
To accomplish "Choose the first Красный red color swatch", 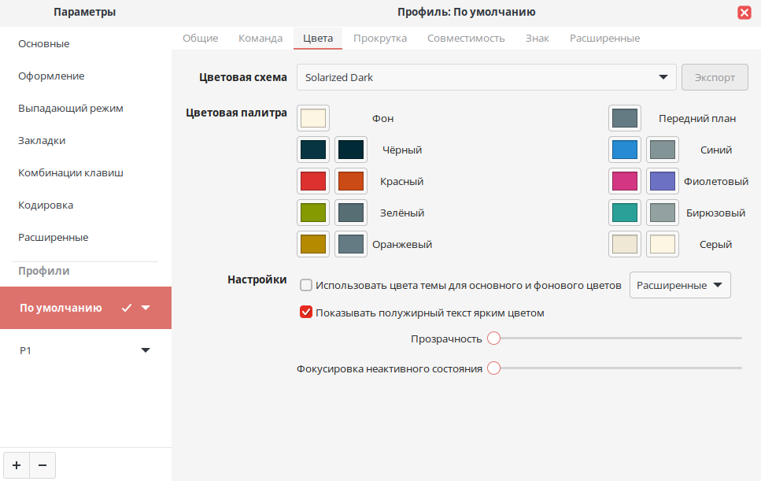I will click(x=313, y=181).
